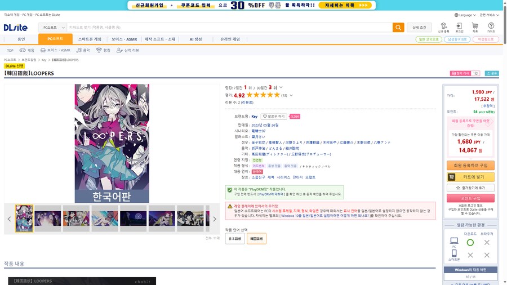
Task: Click the orange search magnifier button
Action: (x=398, y=28)
